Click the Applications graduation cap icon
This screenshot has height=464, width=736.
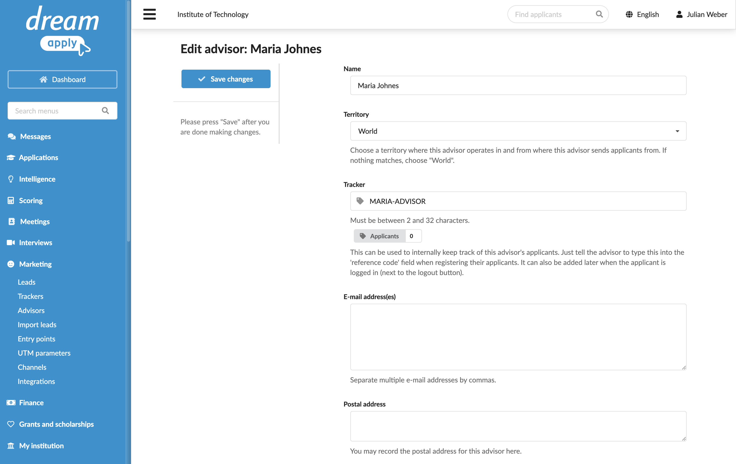point(11,158)
